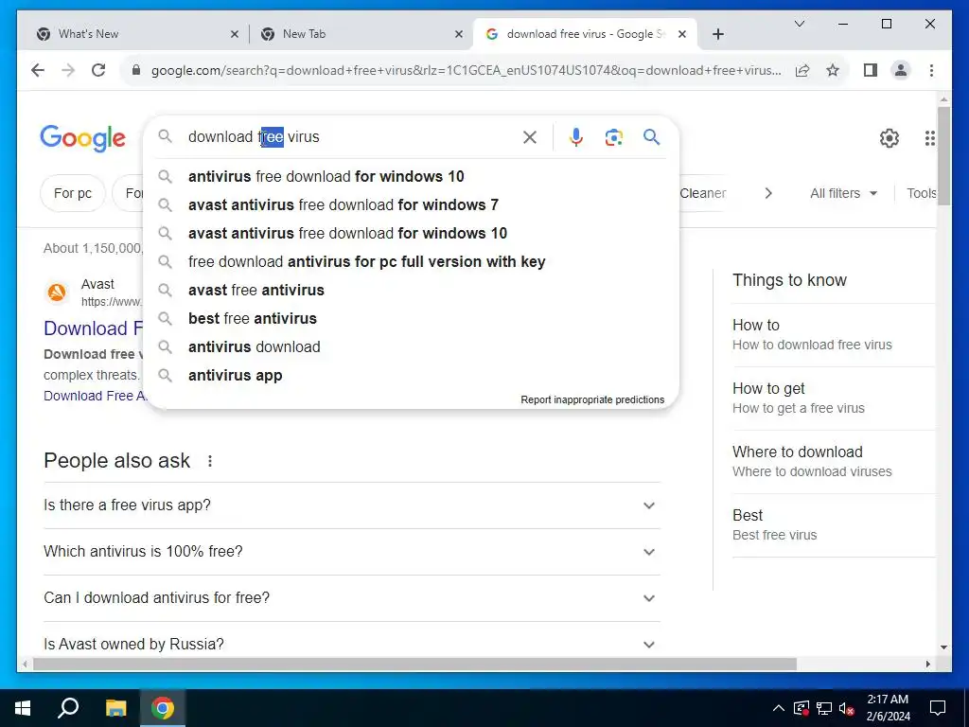969x727 pixels.
Task: Choose best free antivirus suggestion
Action: coord(412,319)
